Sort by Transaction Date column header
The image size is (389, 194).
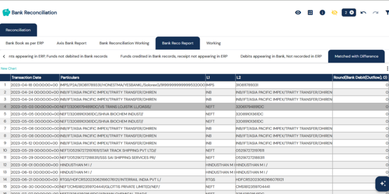click(x=26, y=78)
